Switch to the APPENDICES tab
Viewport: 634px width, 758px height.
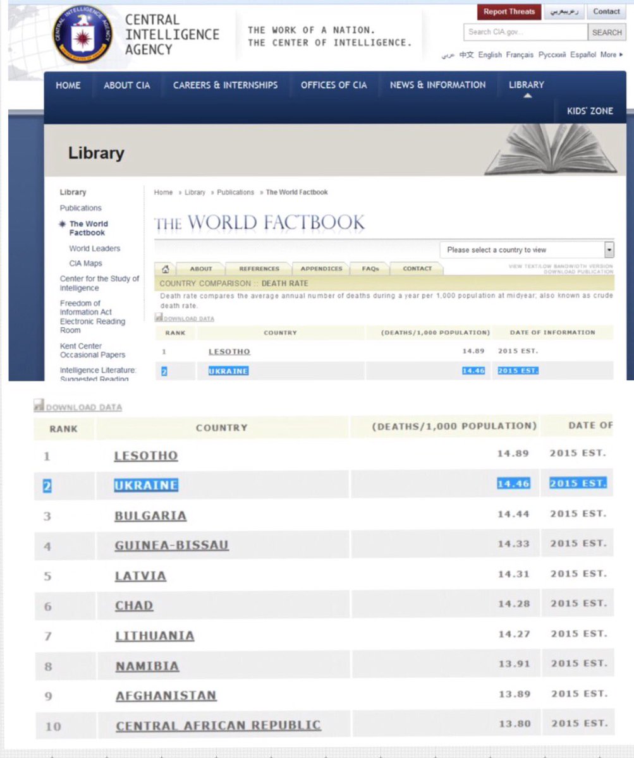[321, 268]
